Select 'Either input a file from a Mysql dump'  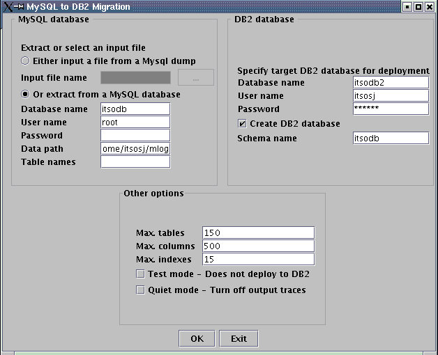coord(26,61)
